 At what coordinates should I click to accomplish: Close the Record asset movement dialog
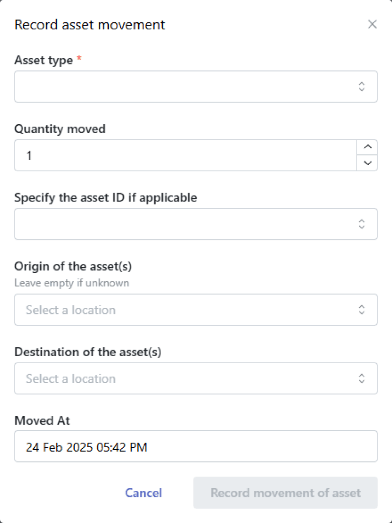click(x=372, y=24)
